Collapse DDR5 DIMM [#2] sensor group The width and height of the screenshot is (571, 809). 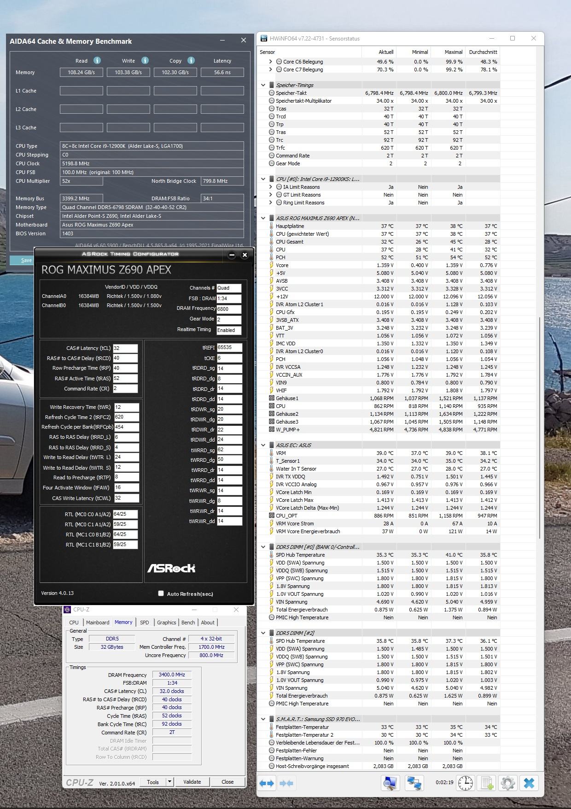[263, 633]
